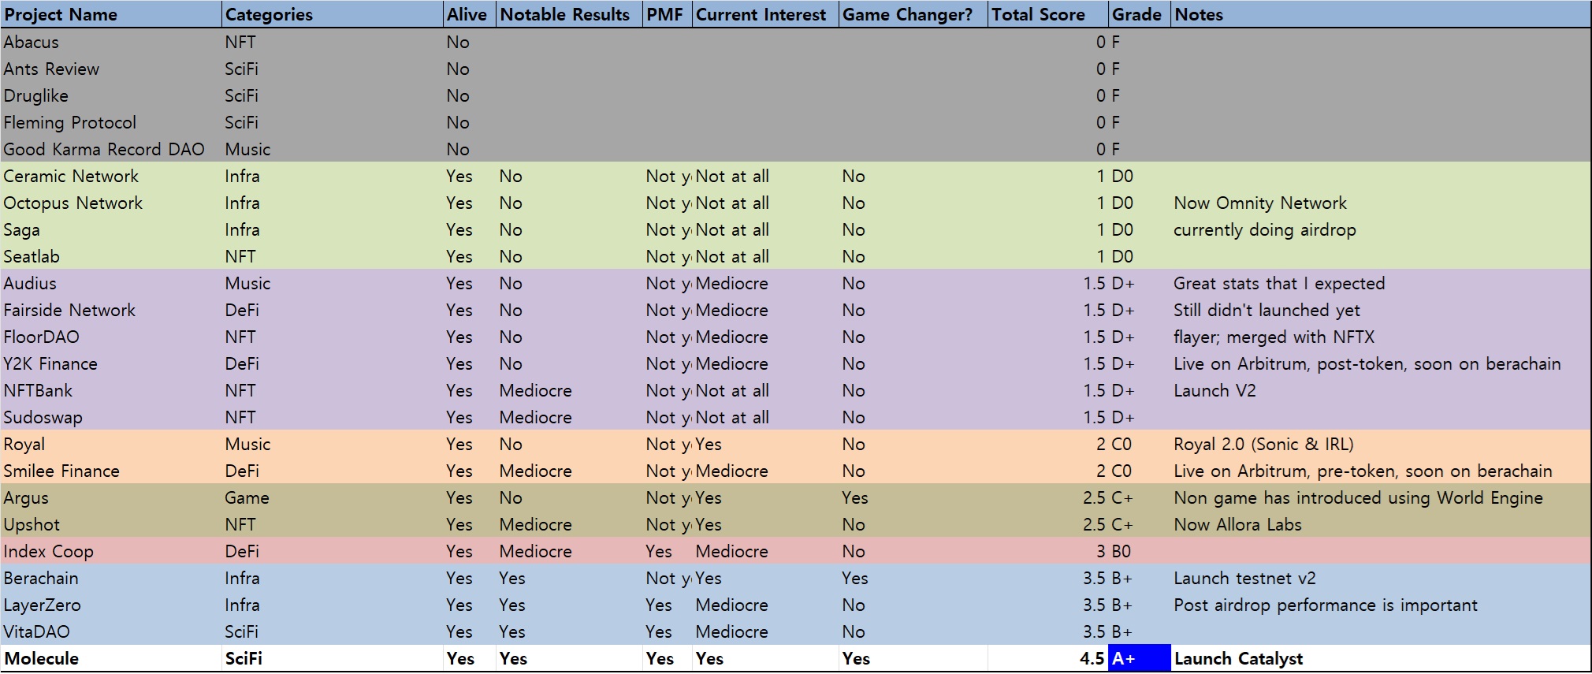
Task: Click Smilee Finance's C0 grade
Action: point(1139,471)
